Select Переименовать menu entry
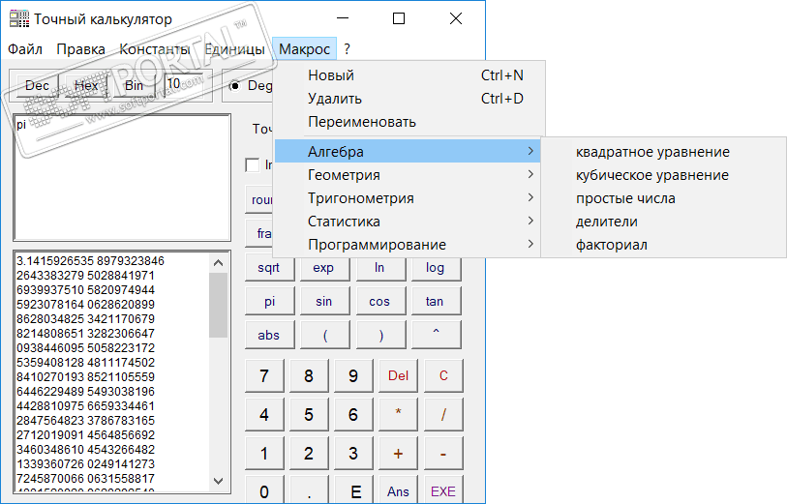Viewport: 787px width, 504px height. pyautogui.click(x=409, y=122)
